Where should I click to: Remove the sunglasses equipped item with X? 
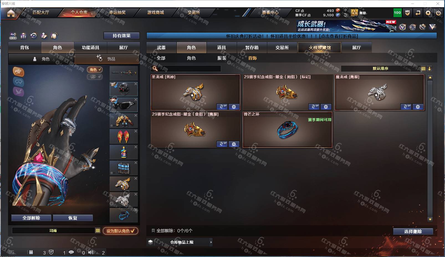point(136,100)
